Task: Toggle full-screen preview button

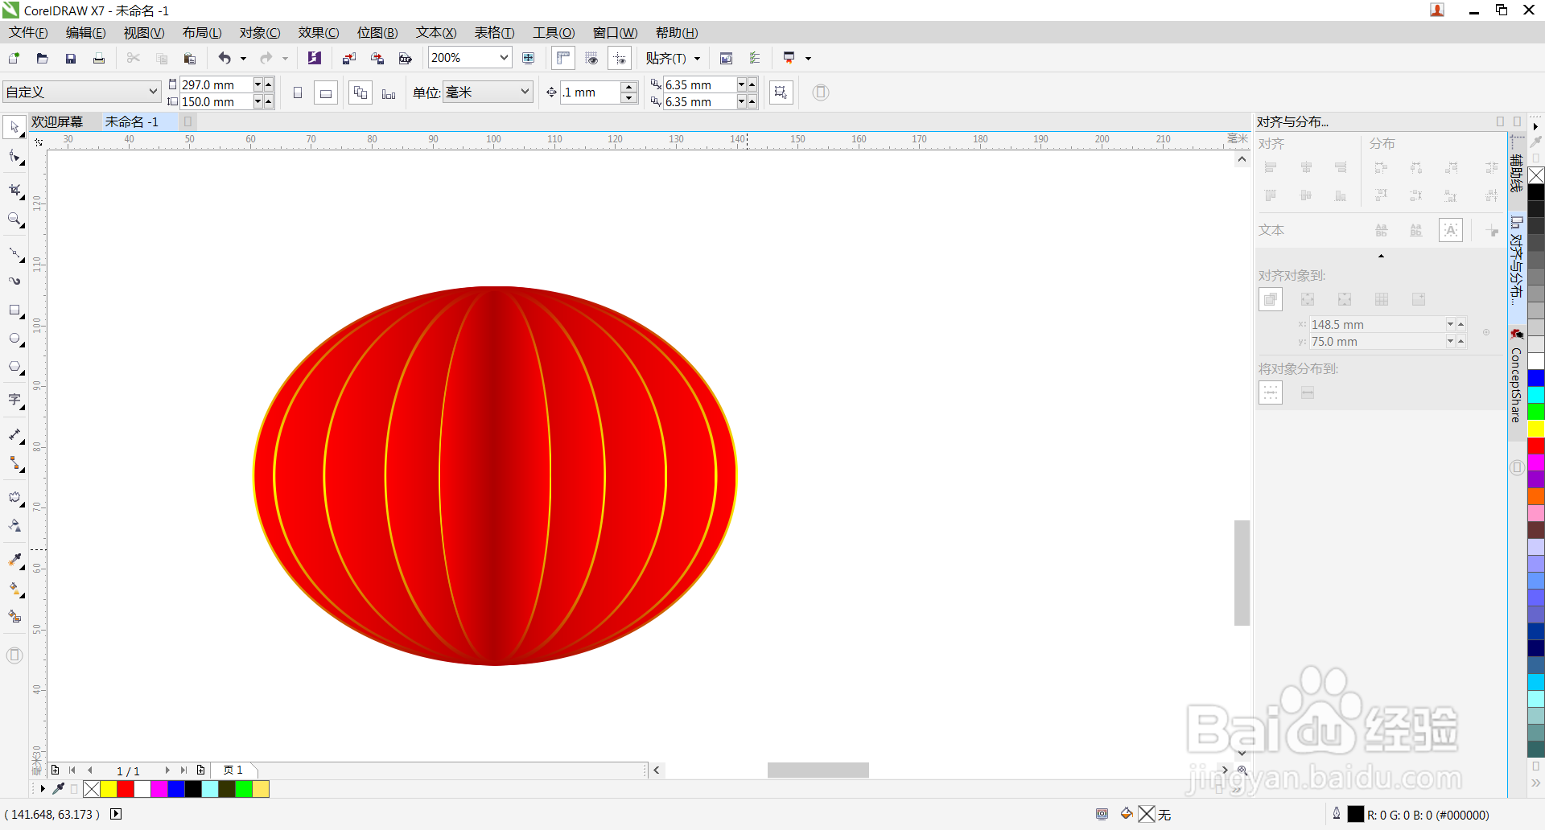Action: click(x=529, y=58)
